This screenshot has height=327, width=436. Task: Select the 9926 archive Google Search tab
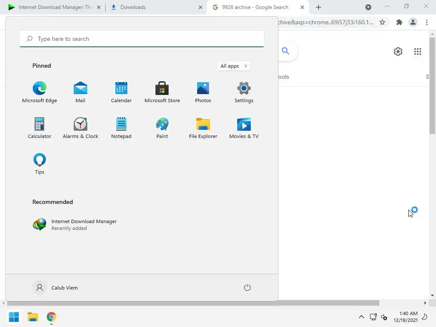point(255,7)
